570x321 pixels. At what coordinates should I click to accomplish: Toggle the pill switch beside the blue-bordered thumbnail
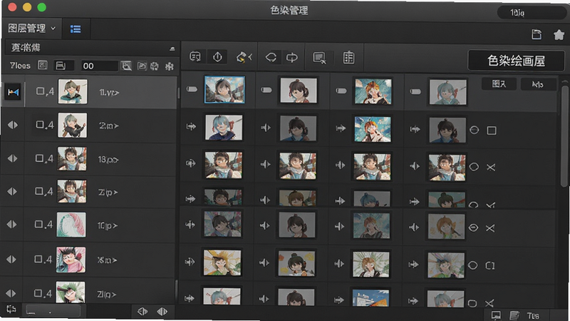pyautogui.click(x=192, y=89)
